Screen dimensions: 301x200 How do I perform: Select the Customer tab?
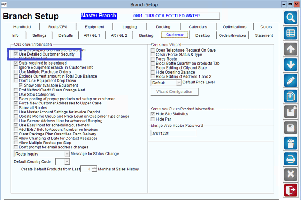coord(175,35)
